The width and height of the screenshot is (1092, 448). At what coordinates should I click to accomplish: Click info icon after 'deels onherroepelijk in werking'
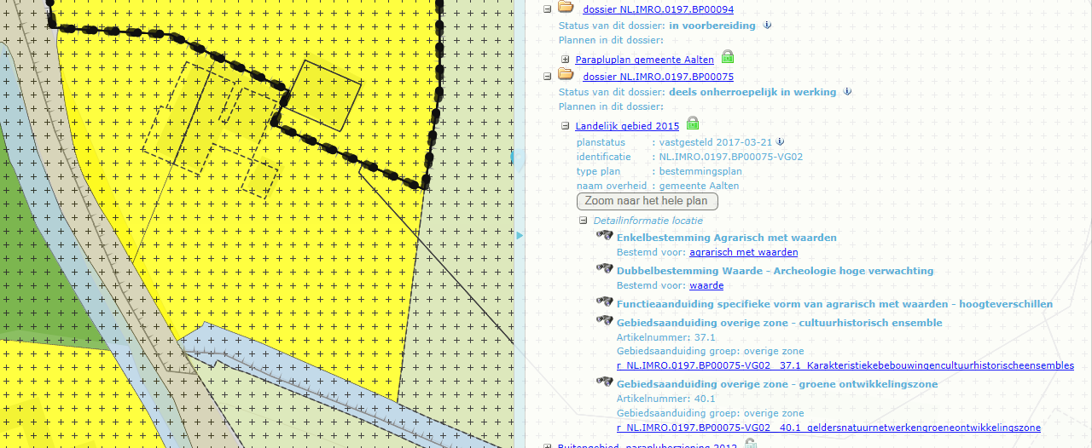(x=847, y=92)
